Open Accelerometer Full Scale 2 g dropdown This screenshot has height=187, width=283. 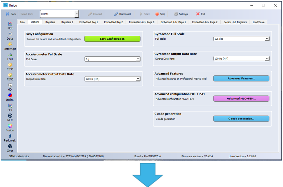[x=113, y=59]
